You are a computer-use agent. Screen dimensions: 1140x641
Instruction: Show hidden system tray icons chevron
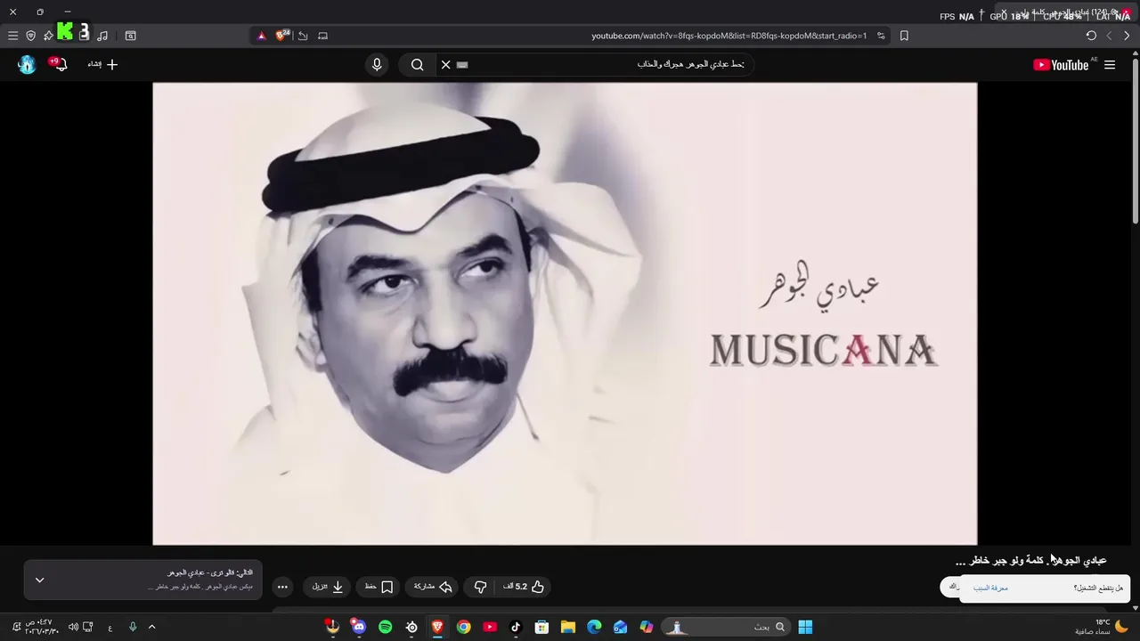[x=151, y=627]
